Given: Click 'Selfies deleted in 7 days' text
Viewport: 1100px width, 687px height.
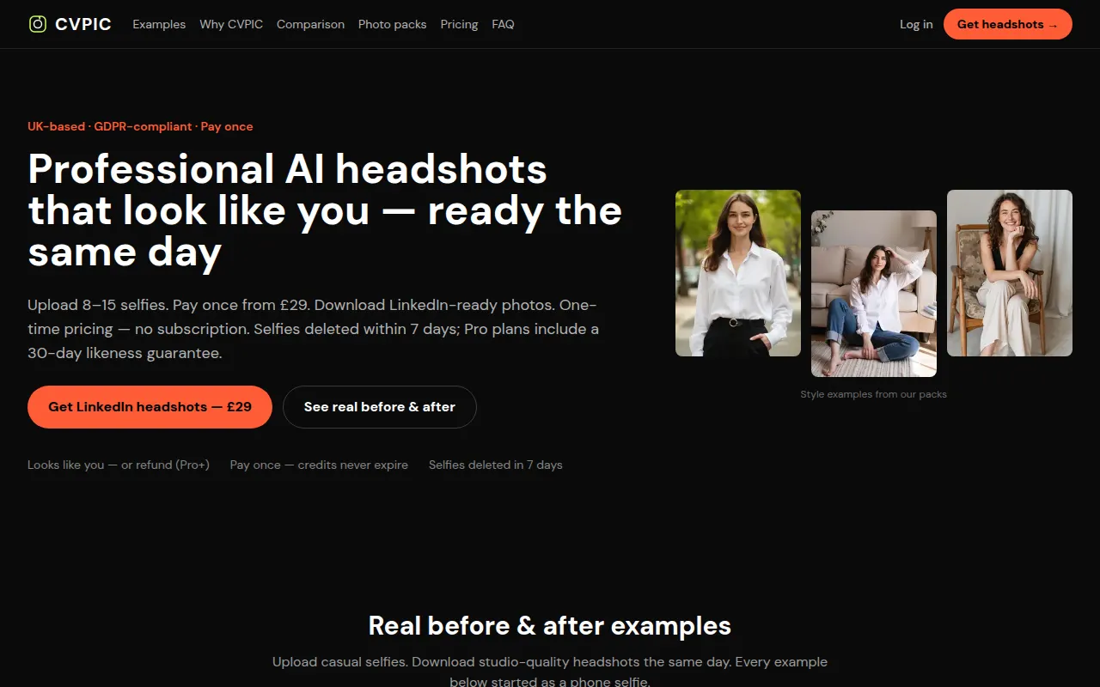Looking at the screenshot, I should point(496,465).
